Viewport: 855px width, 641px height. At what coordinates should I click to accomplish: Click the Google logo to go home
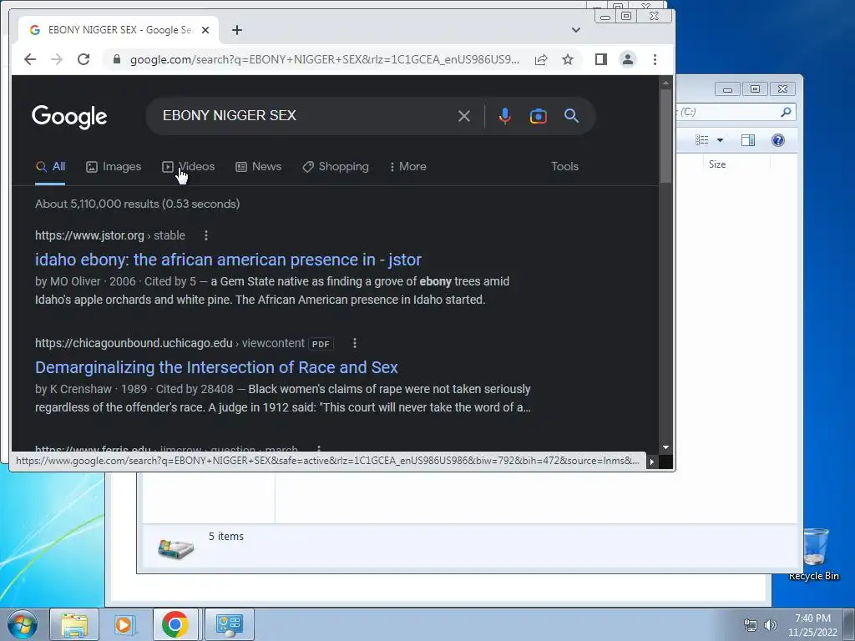point(69,117)
